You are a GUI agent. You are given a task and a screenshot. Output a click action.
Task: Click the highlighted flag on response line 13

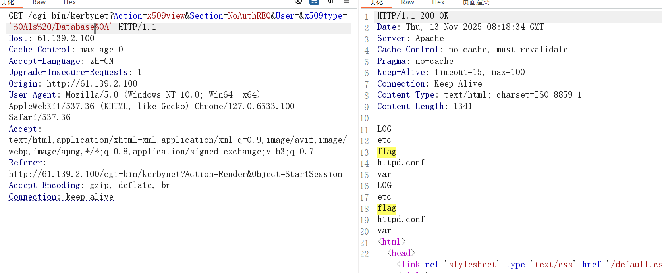tap(386, 152)
